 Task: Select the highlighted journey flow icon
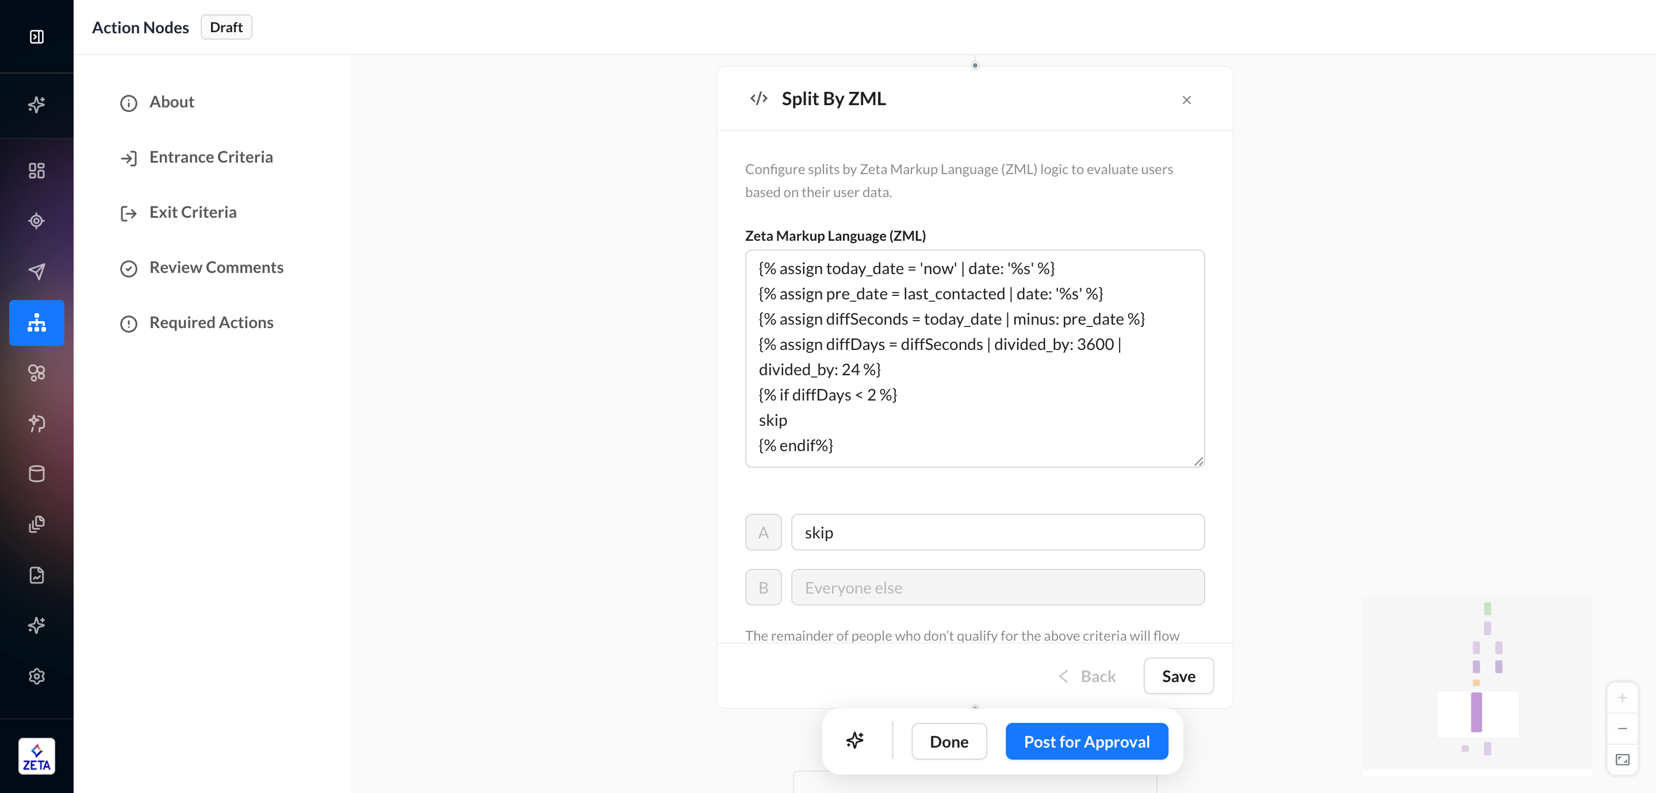pos(37,322)
